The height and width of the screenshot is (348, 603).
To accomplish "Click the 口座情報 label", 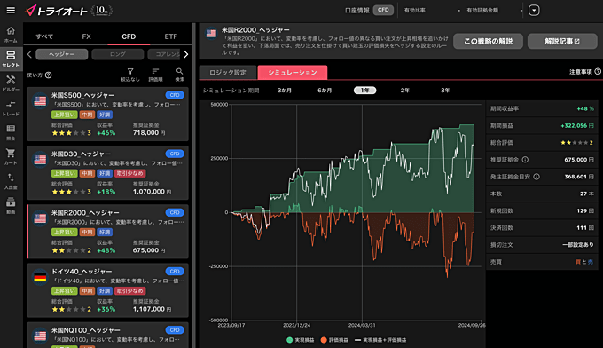I will coord(356,11).
